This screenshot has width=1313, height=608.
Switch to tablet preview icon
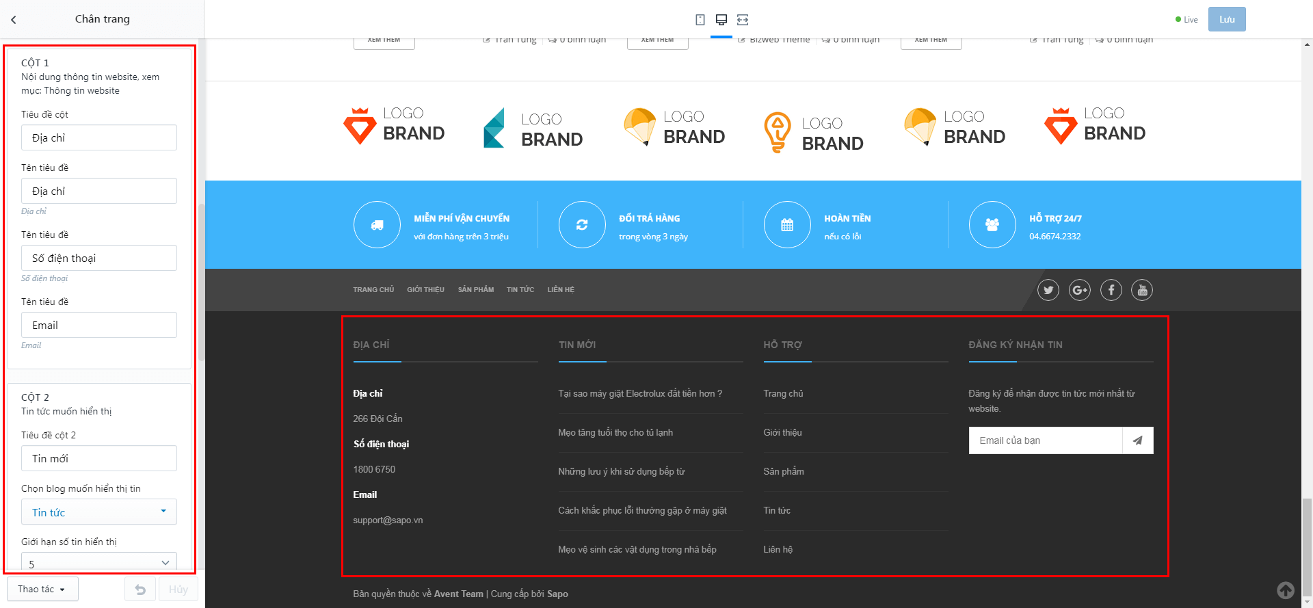pos(700,20)
